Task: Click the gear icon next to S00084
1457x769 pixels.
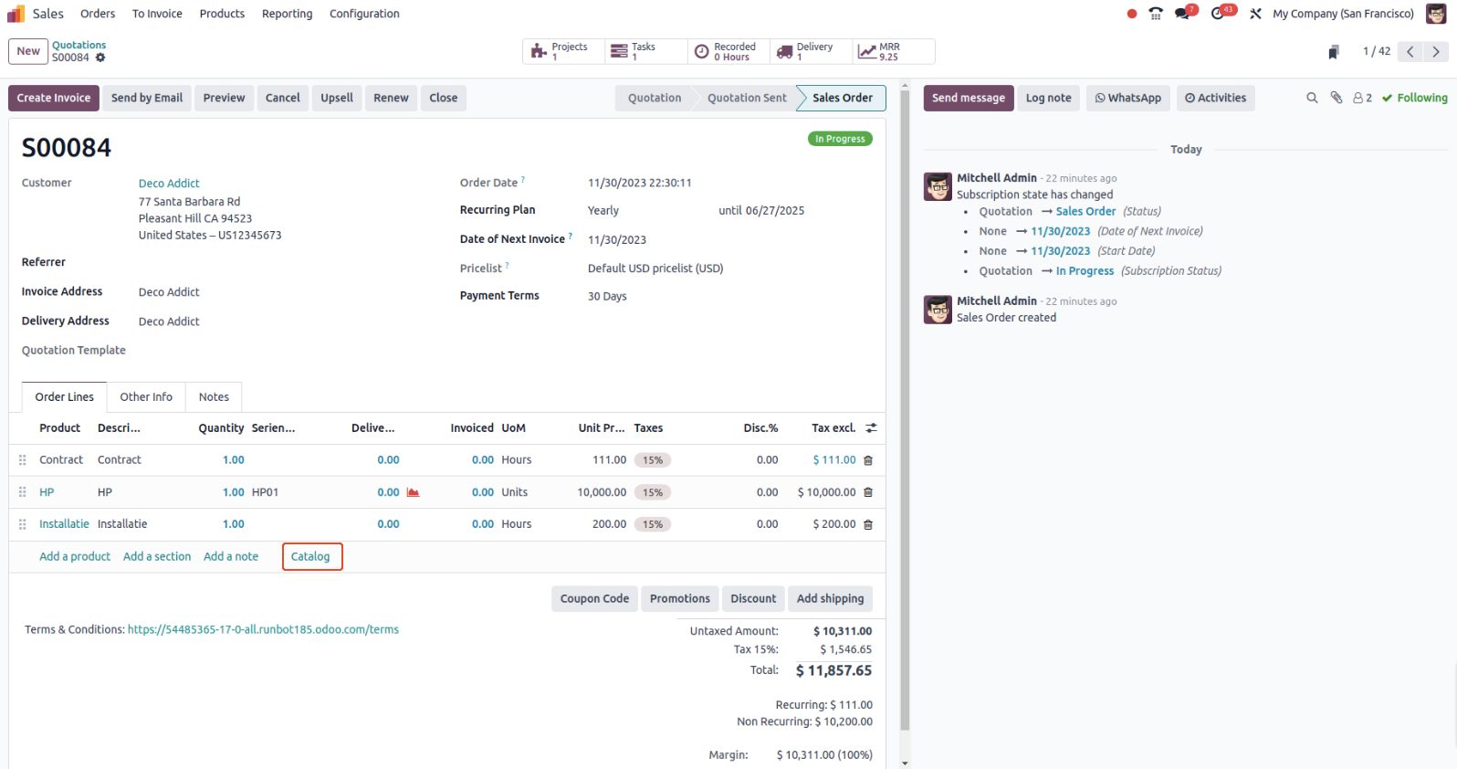Action: point(100,58)
